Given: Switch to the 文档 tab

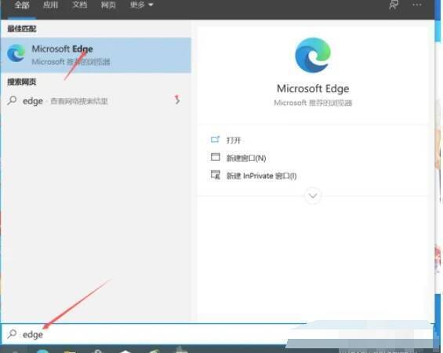Looking at the screenshot, I should coord(79,5).
